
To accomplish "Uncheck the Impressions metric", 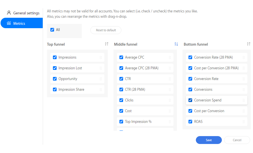I will click(55, 57).
